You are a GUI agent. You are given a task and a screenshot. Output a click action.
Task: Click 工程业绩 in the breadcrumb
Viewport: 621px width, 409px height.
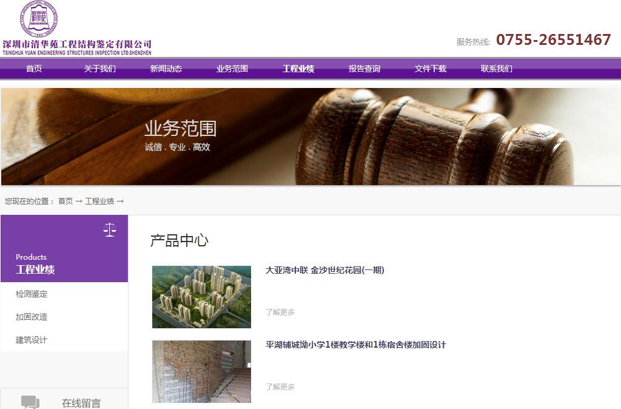click(99, 201)
